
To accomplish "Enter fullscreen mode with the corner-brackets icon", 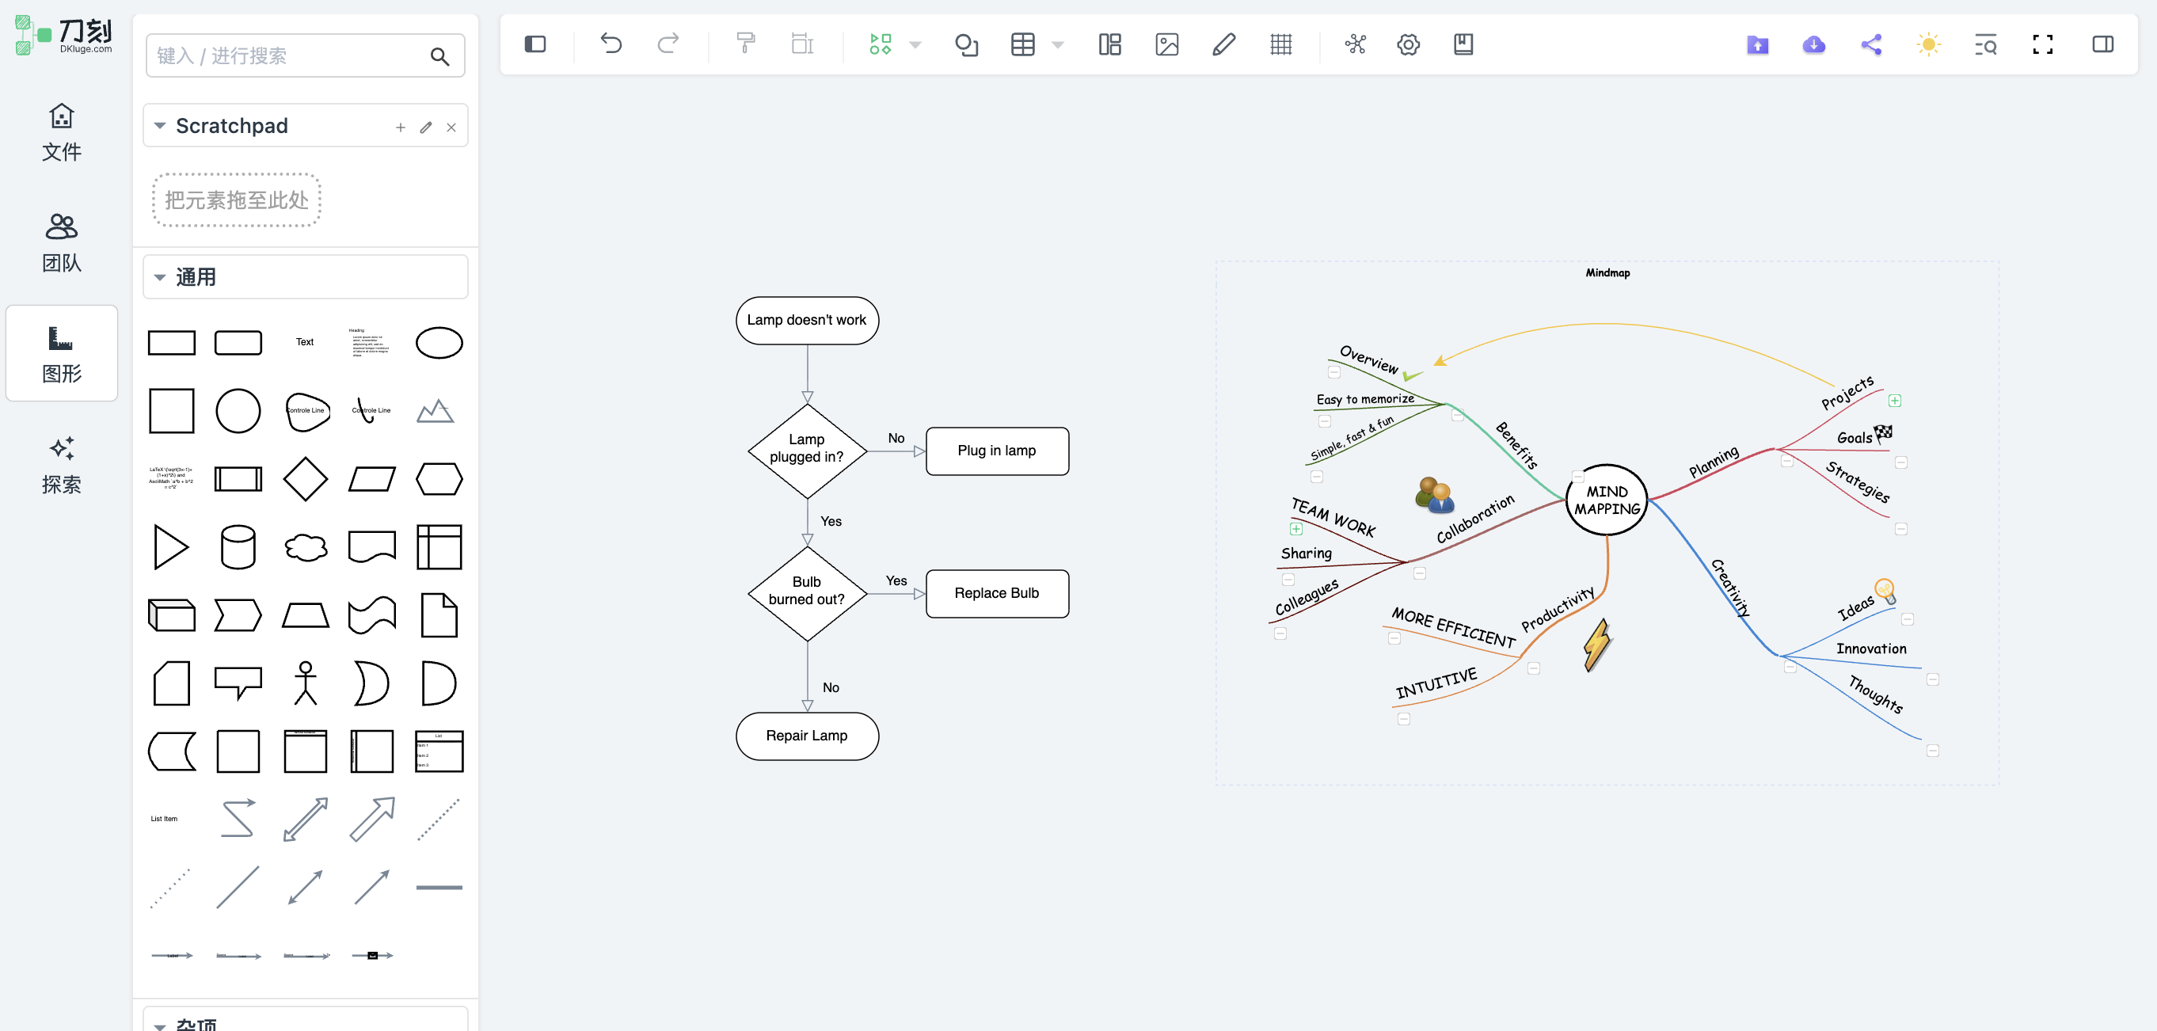I will click(x=2042, y=44).
